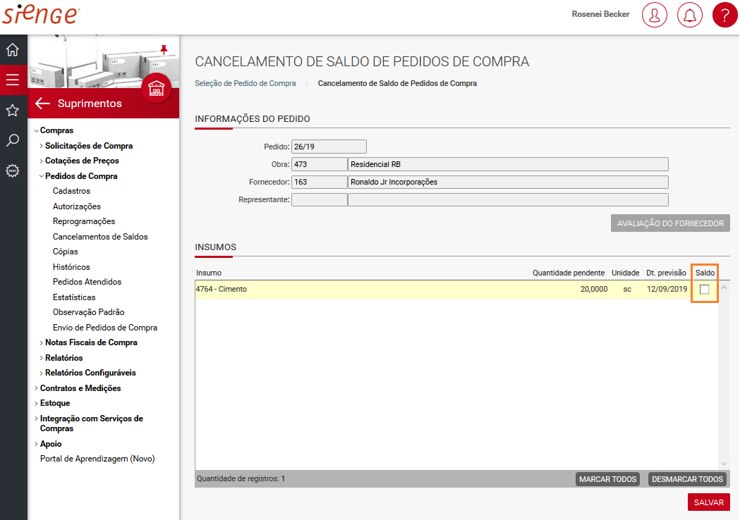The image size is (740, 520).
Task: Expand the Apoio node
Action: 37,444
